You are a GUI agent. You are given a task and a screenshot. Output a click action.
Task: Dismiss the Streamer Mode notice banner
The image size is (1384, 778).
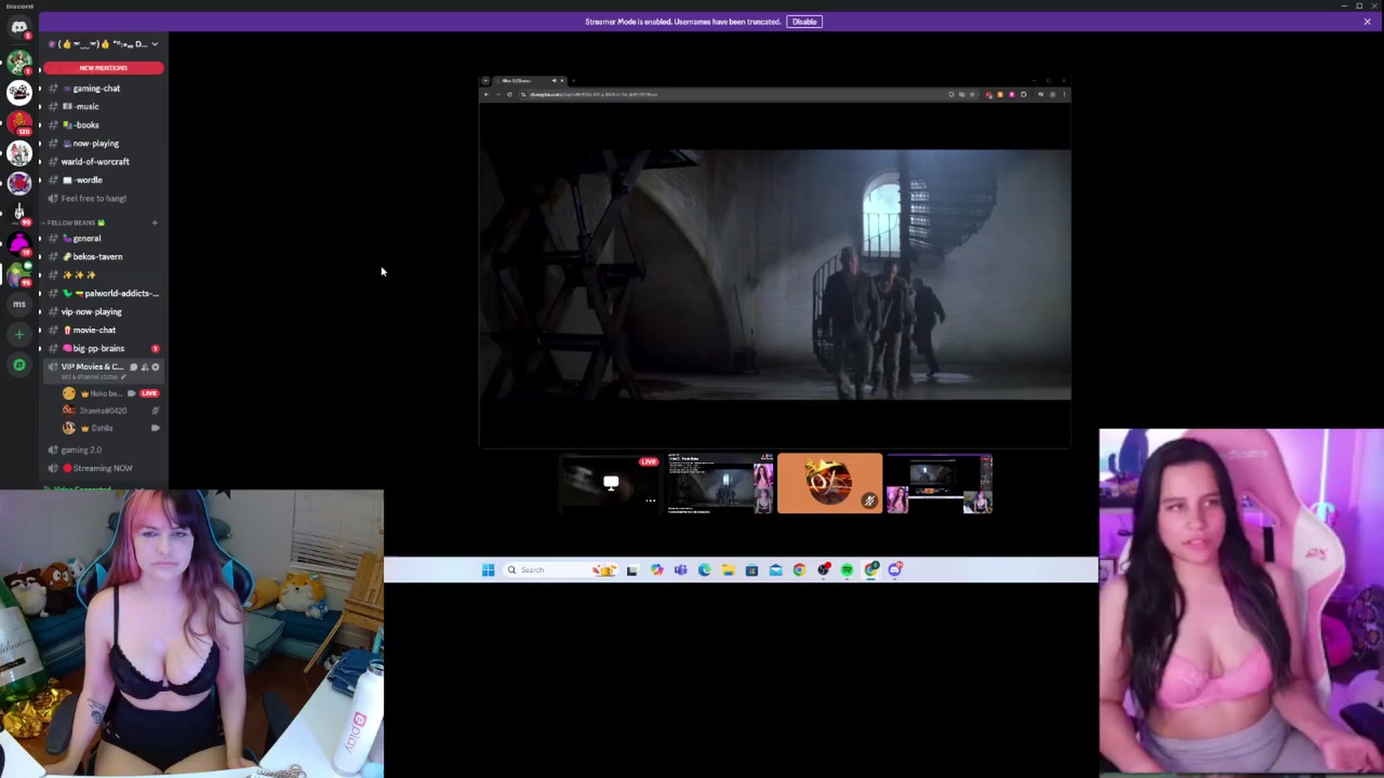coord(1367,22)
